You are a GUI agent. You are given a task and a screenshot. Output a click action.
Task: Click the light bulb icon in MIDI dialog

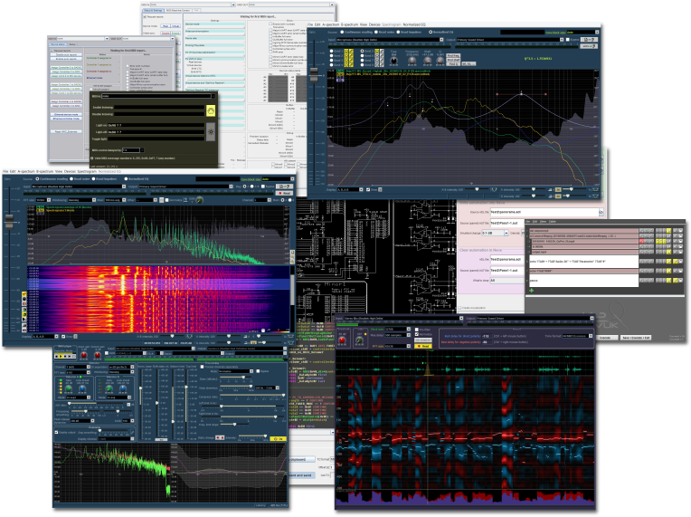pos(211,131)
